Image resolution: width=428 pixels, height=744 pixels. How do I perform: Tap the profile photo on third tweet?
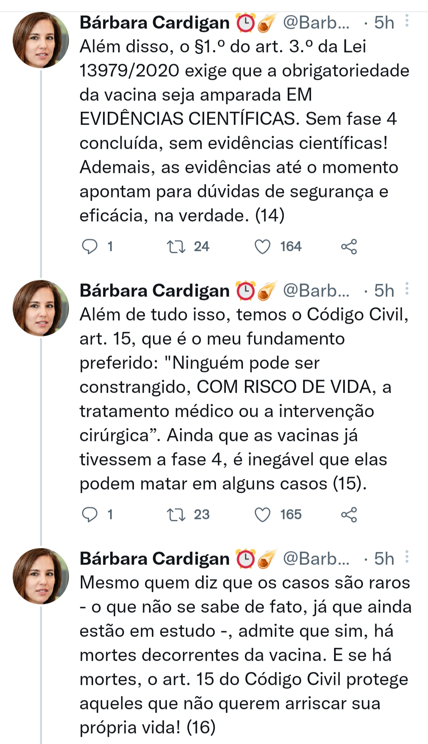[x=40, y=576]
